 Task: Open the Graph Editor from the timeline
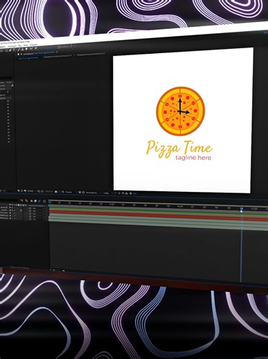pyautogui.click(x=44, y=202)
